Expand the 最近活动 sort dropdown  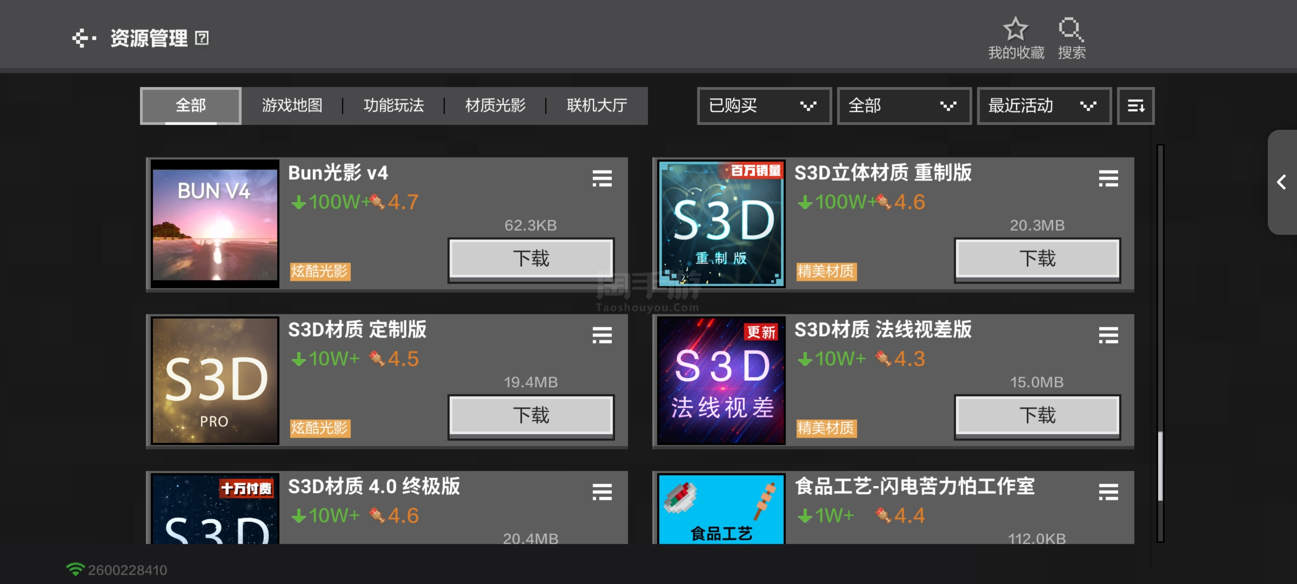click(x=1044, y=106)
